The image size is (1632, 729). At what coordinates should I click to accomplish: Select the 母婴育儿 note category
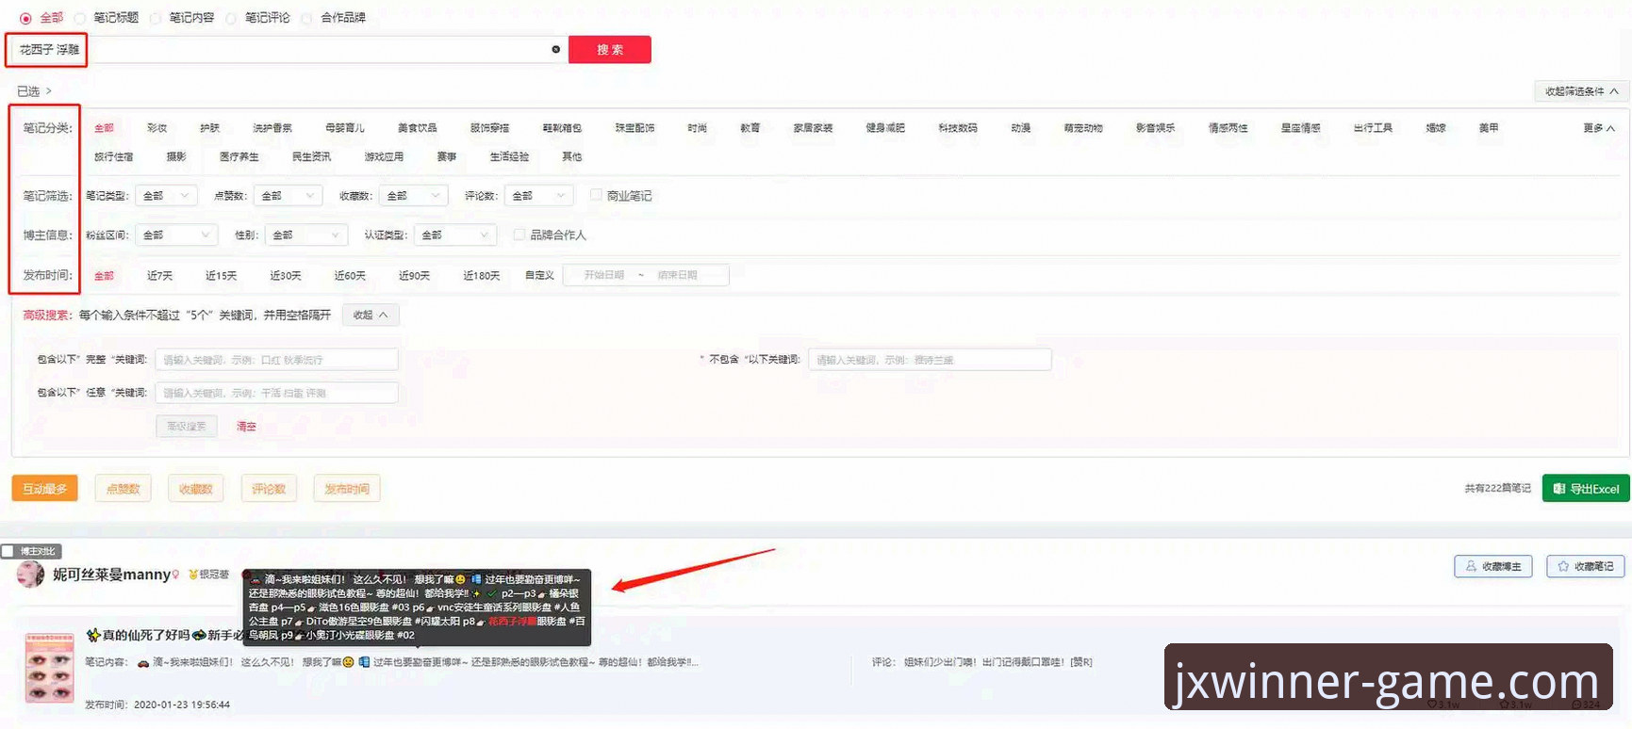point(345,128)
